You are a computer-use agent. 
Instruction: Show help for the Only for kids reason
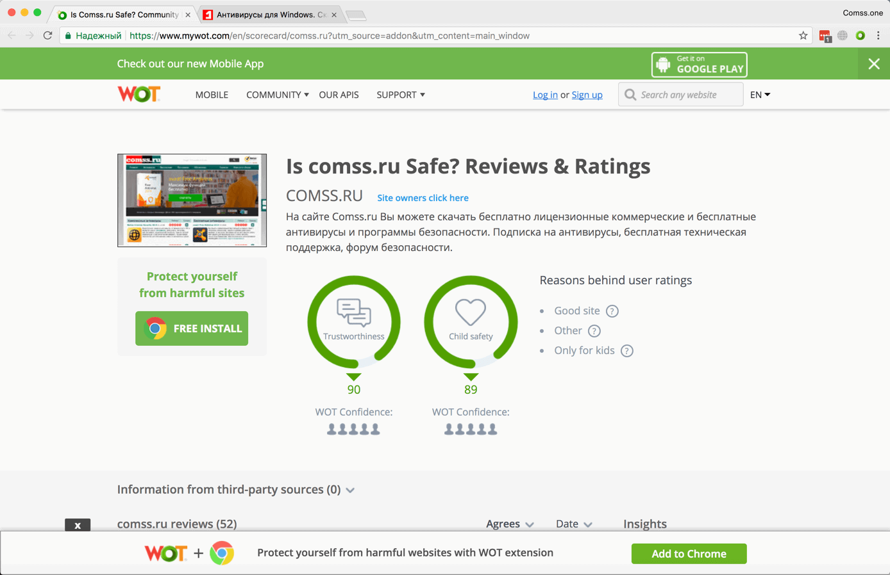(x=627, y=351)
